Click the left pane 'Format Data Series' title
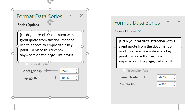Screen dimensions: 189x112 pyautogui.click(x=39, y=16)
